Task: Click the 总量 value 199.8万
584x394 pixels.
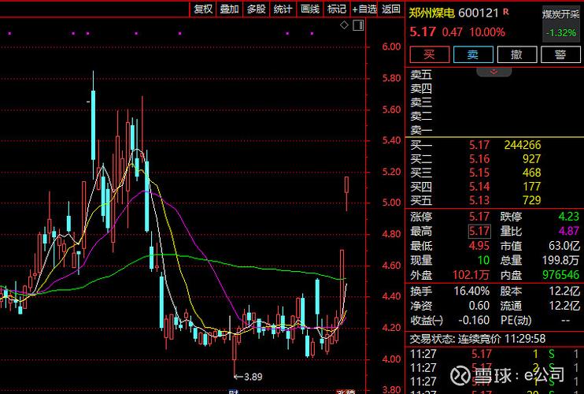Action: 561,260
